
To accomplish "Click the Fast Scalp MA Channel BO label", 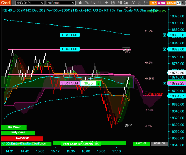I will [x=81, y=144].
